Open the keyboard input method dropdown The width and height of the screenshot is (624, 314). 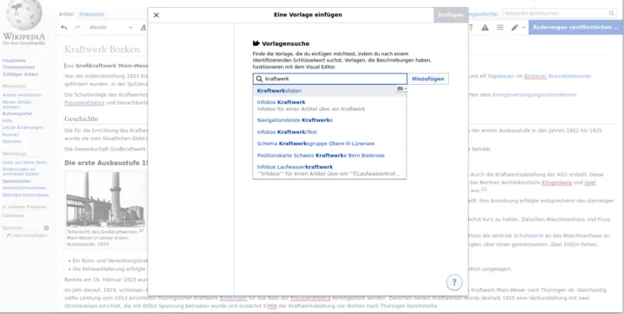[401, 88]
